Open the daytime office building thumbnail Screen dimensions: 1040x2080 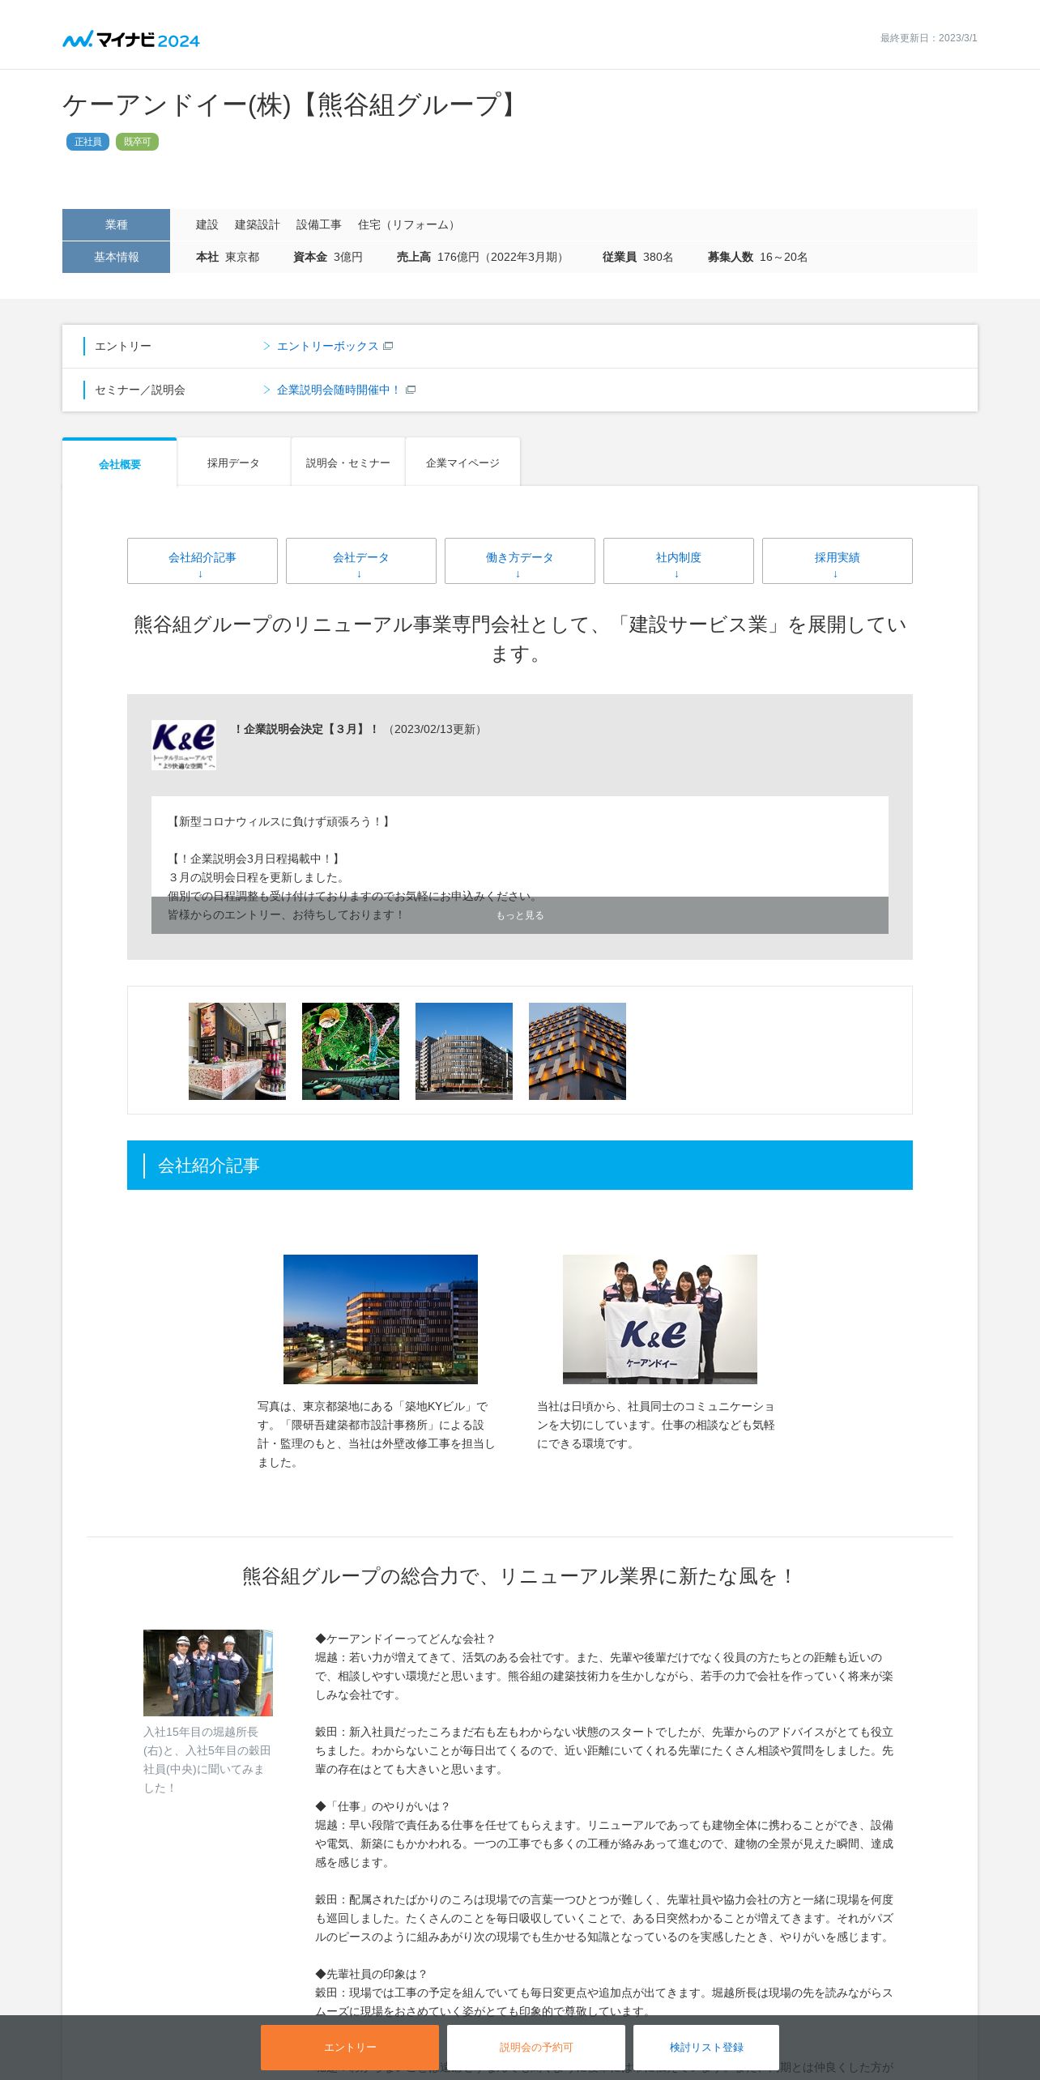pyautogui.click(x=464, y=1051)
